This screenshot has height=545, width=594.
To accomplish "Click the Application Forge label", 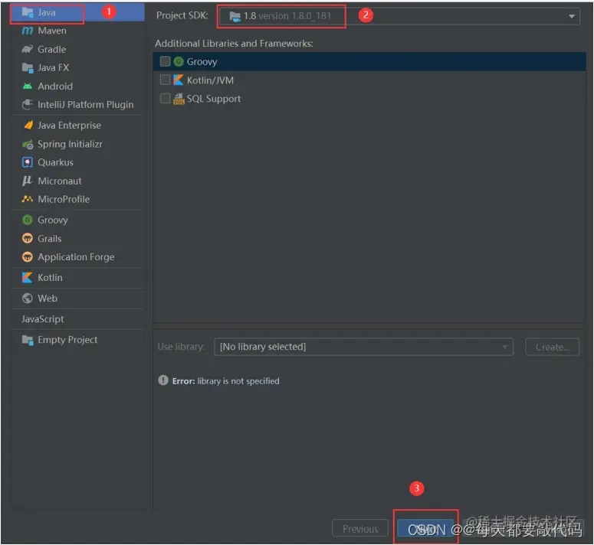I will [76, 257].
